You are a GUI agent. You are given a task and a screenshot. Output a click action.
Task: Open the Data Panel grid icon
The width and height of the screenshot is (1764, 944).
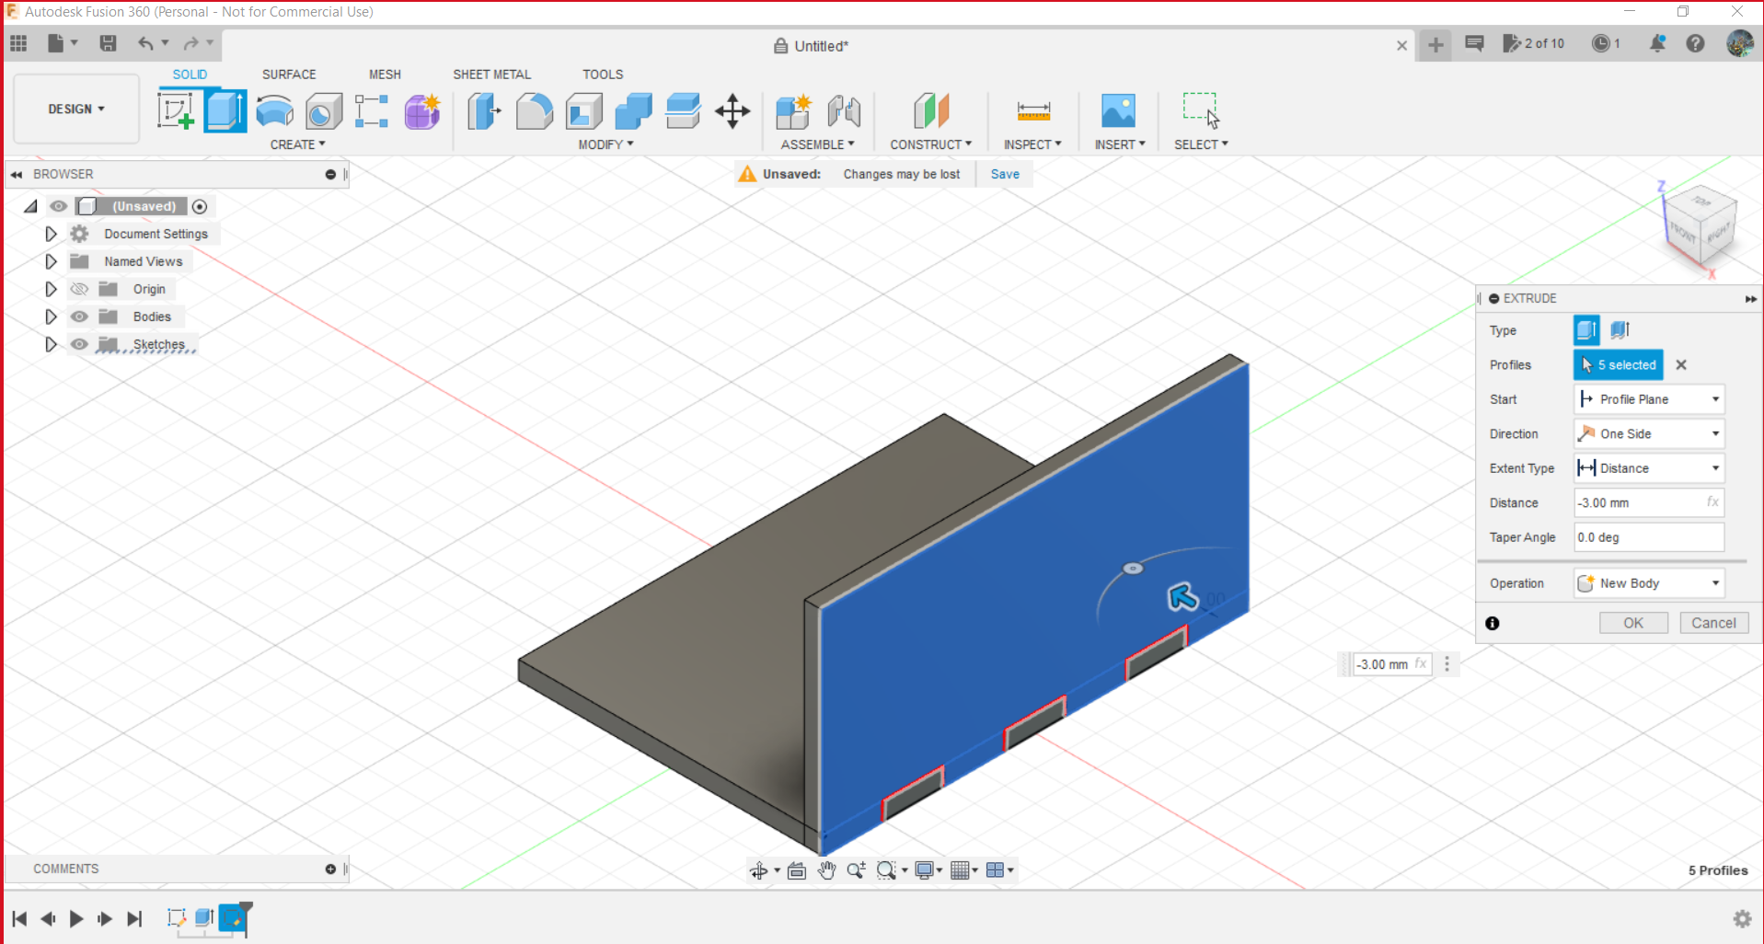click(x=18, y=43)
